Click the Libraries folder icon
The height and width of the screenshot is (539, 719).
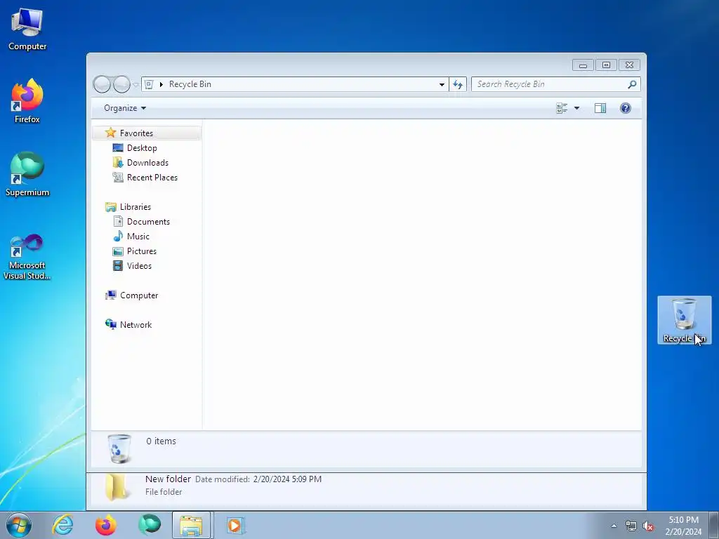(110, 207)
